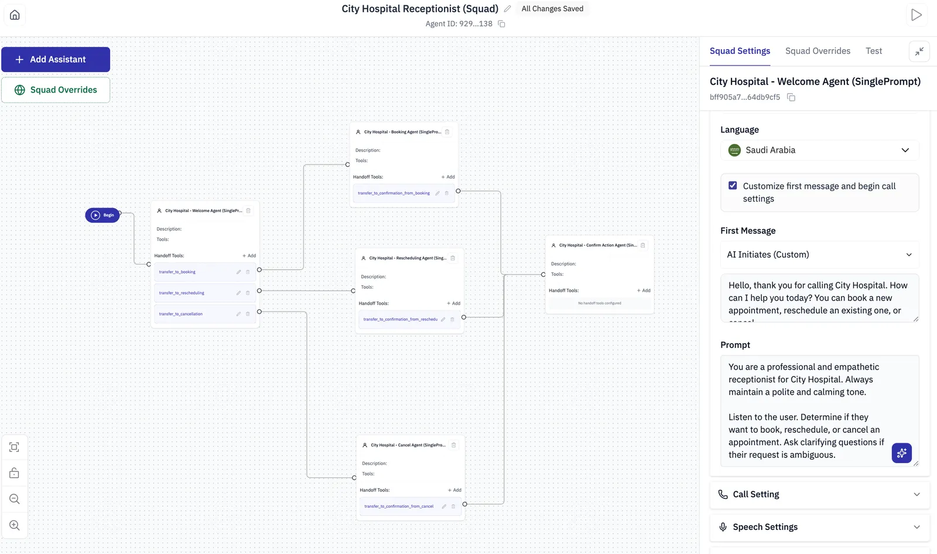Copy the Welcome Agent ID bff905a7
Viewport: 937px width, 554px height.
tap(791, 97)
